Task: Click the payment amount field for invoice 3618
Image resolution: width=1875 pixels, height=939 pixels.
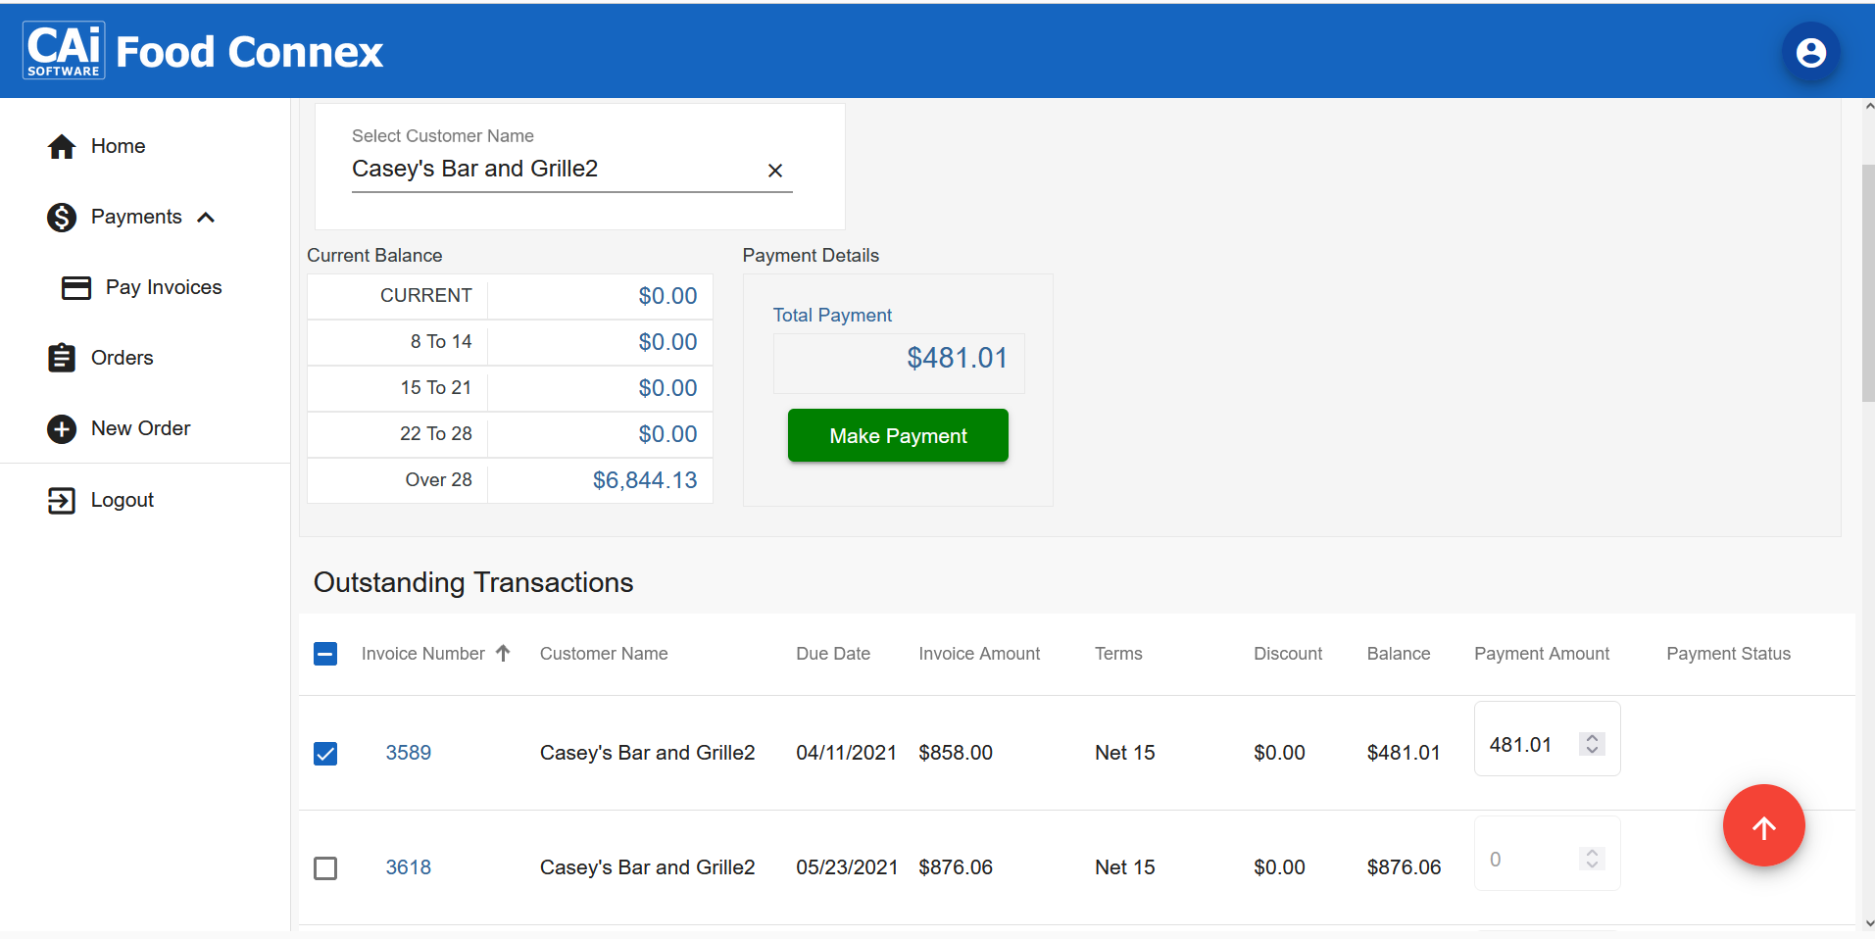Action: click(1529, 860)
